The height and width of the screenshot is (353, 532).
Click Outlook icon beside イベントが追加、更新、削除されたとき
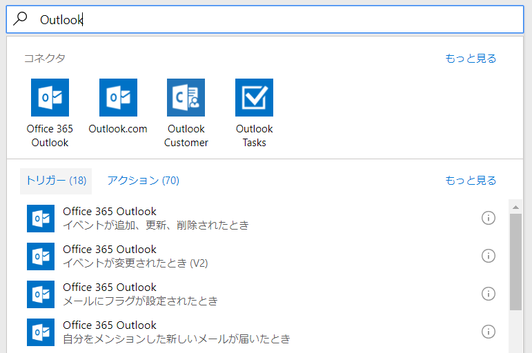(x=41, y=219)
